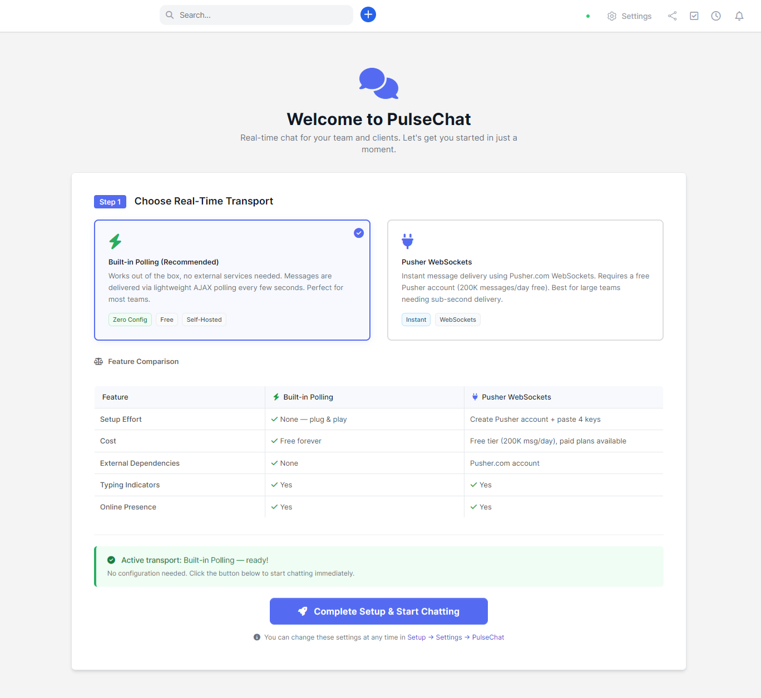
Task: Open the PulseChat link in the footer breadcrumb
Action: coord(488,637)
